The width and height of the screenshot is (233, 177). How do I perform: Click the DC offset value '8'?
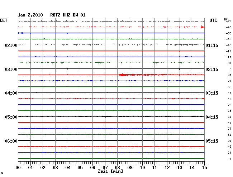tap(230, 69)
